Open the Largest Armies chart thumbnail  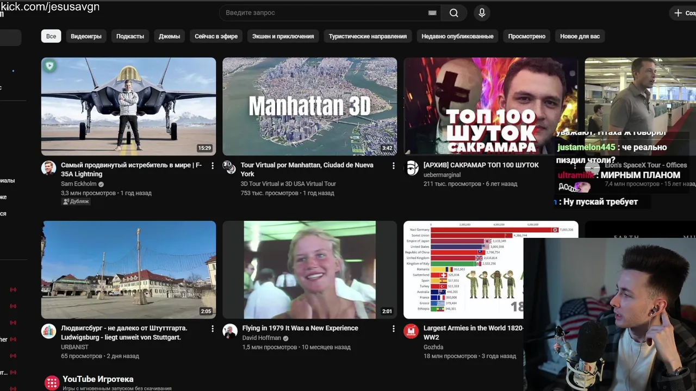pyautogui.click(x=463, y=269)
